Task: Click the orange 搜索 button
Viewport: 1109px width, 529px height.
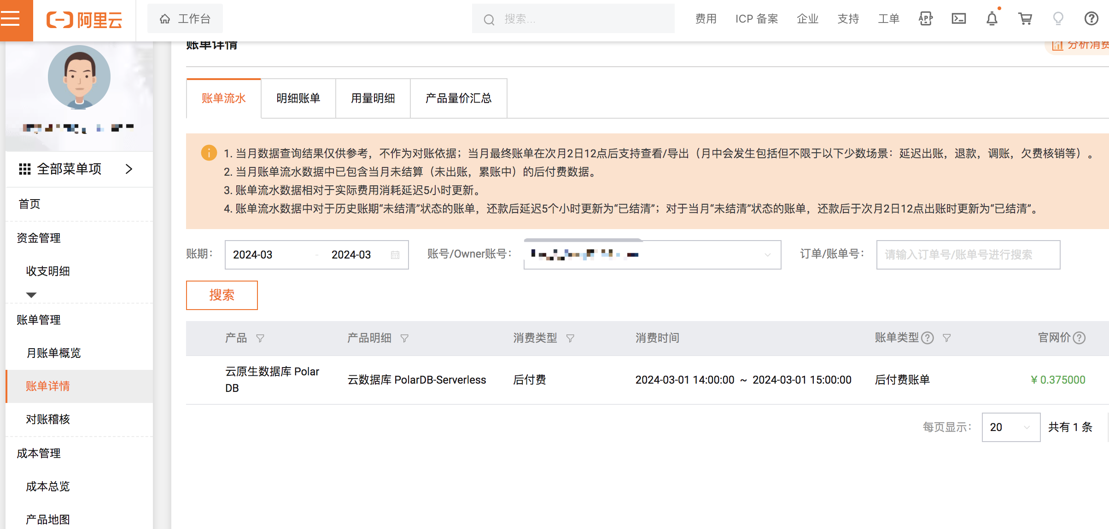Action: click(x=222, y=295)
